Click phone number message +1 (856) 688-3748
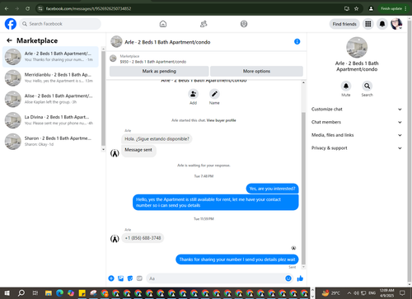The width and height of the screenshot is (412, 299). point(143,238)
